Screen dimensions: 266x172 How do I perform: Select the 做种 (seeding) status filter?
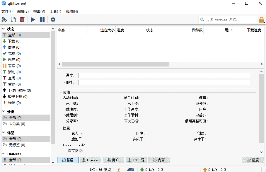coord(13,47)
